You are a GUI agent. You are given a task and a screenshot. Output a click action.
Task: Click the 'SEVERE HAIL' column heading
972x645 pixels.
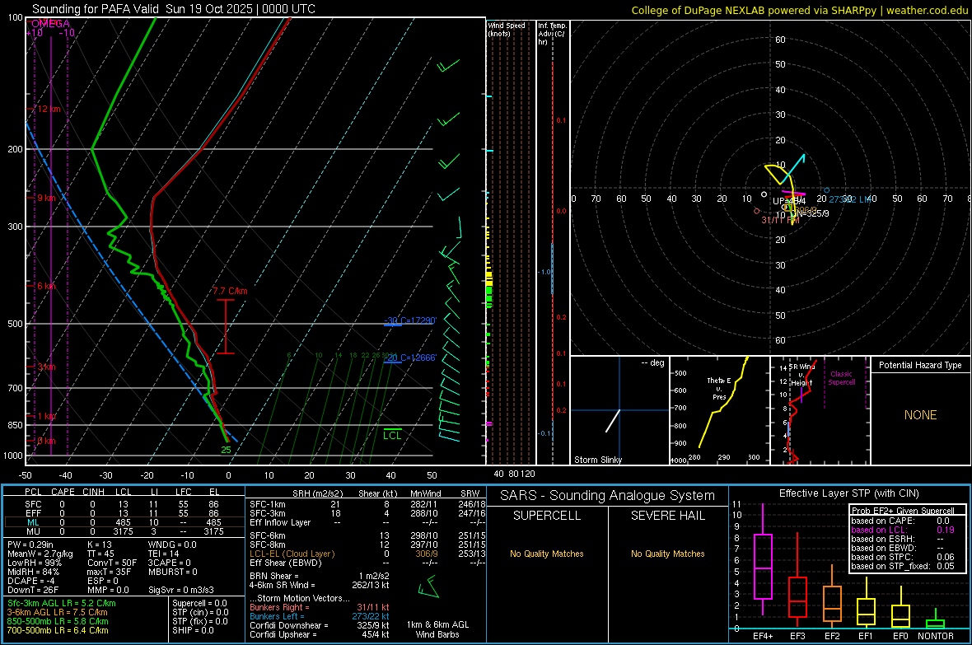pyautogui.click(x=667, y=516)
